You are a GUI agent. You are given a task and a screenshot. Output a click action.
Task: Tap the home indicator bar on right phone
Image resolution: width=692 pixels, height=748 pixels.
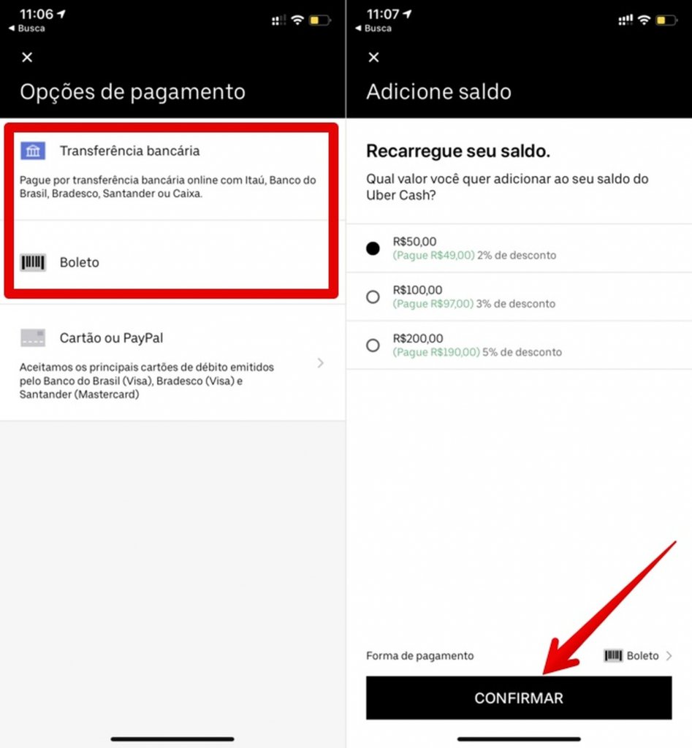click(519, 739)
